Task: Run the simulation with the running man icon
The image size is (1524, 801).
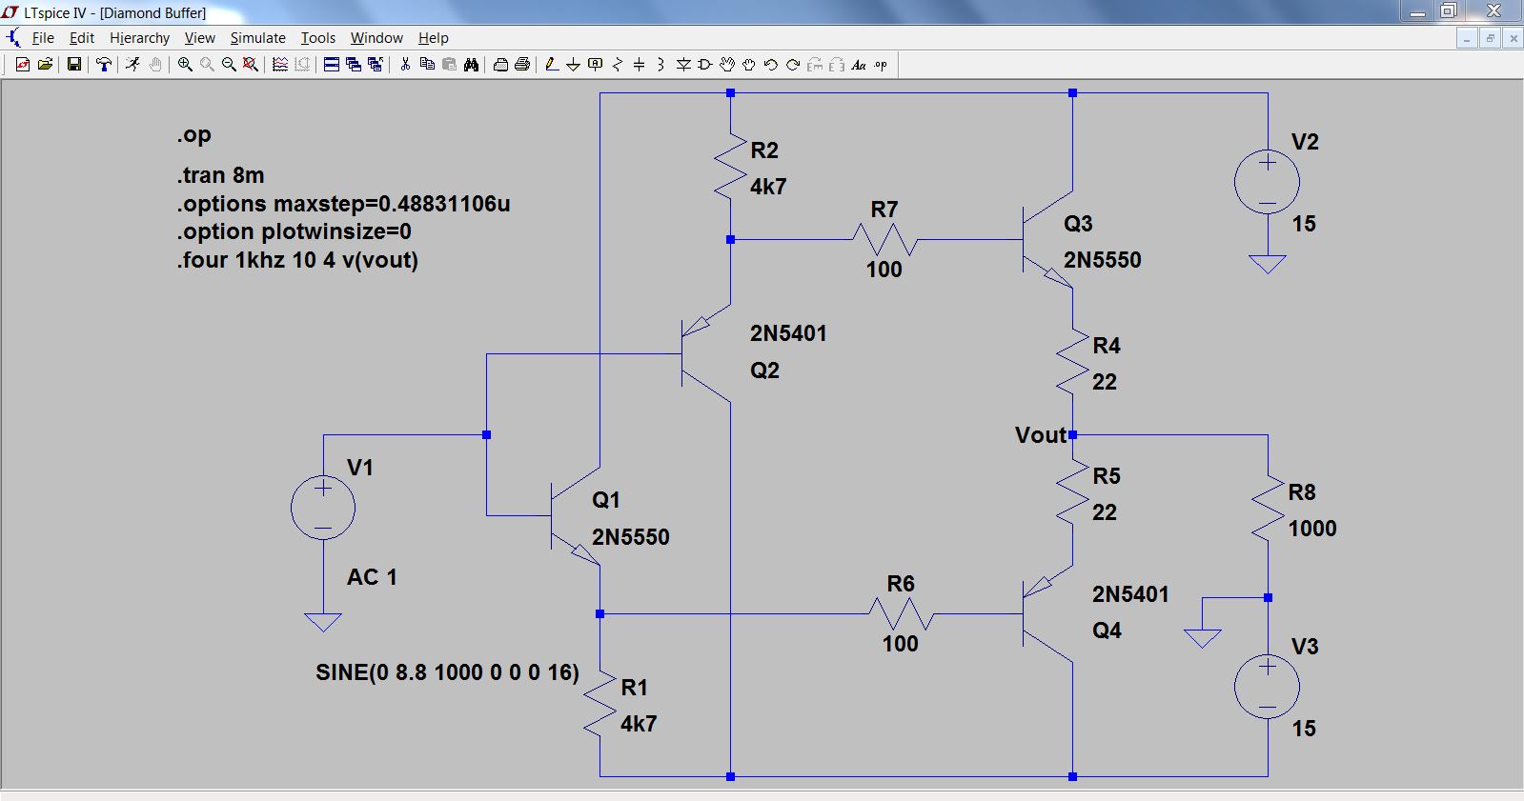Action: [132, 65]
